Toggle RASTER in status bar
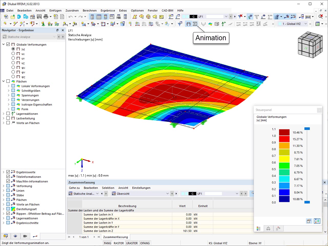This screenshot has width=328, height=246. coord(119,243)
